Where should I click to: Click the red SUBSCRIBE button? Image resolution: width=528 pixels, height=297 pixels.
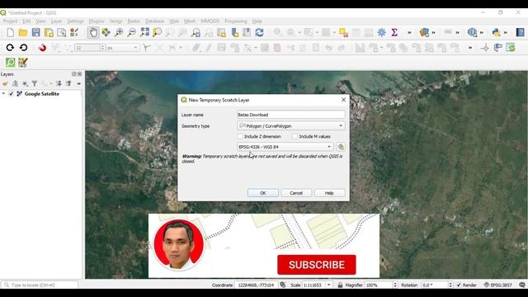click(317, 265)
